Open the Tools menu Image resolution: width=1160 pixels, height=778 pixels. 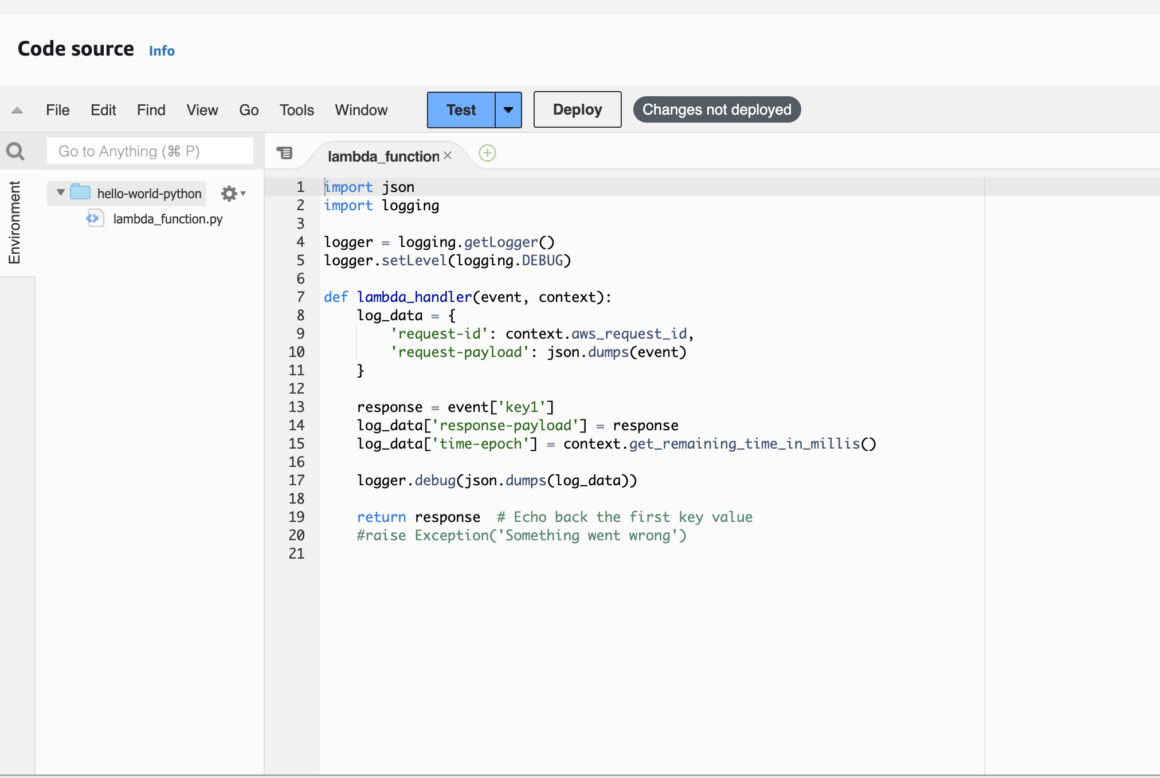[x=296, y=110]
